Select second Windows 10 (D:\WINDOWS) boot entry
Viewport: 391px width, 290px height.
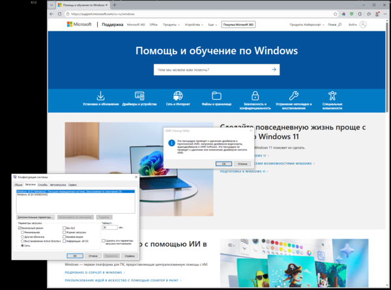pyautogui.click(x=76, y=194)
